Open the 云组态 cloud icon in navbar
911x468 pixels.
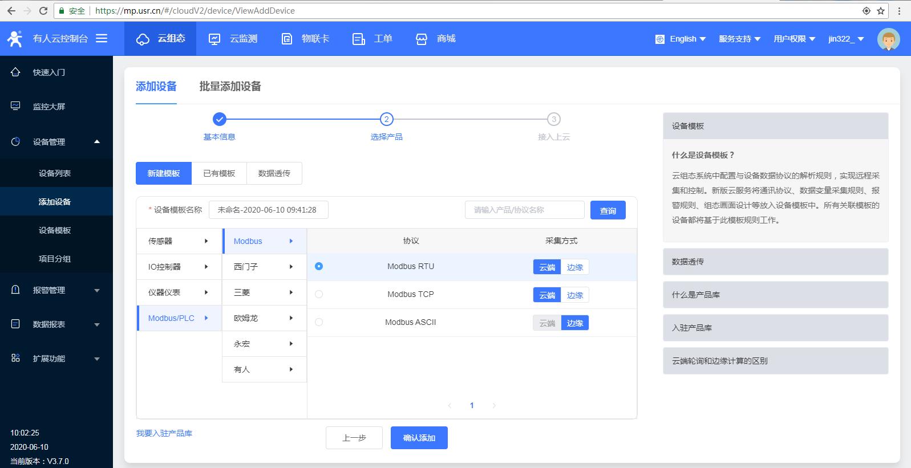(x=143, y=39)
